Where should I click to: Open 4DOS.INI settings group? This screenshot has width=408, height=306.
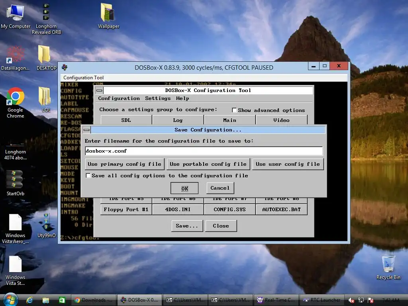click(178, 210)
